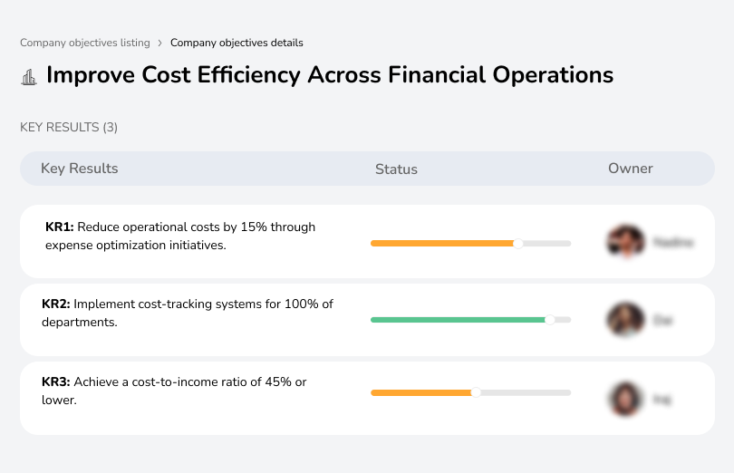This screenshot has width=734, height=473.
Task: Click the Improve Cost Efficiency objective title
Action: coord(329,74)
